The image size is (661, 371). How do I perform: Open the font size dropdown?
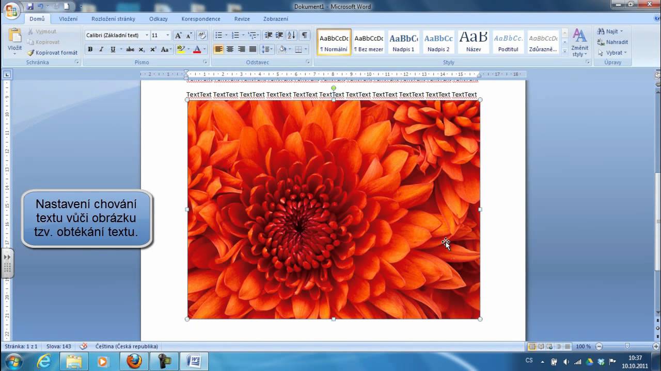click(167, 35)
